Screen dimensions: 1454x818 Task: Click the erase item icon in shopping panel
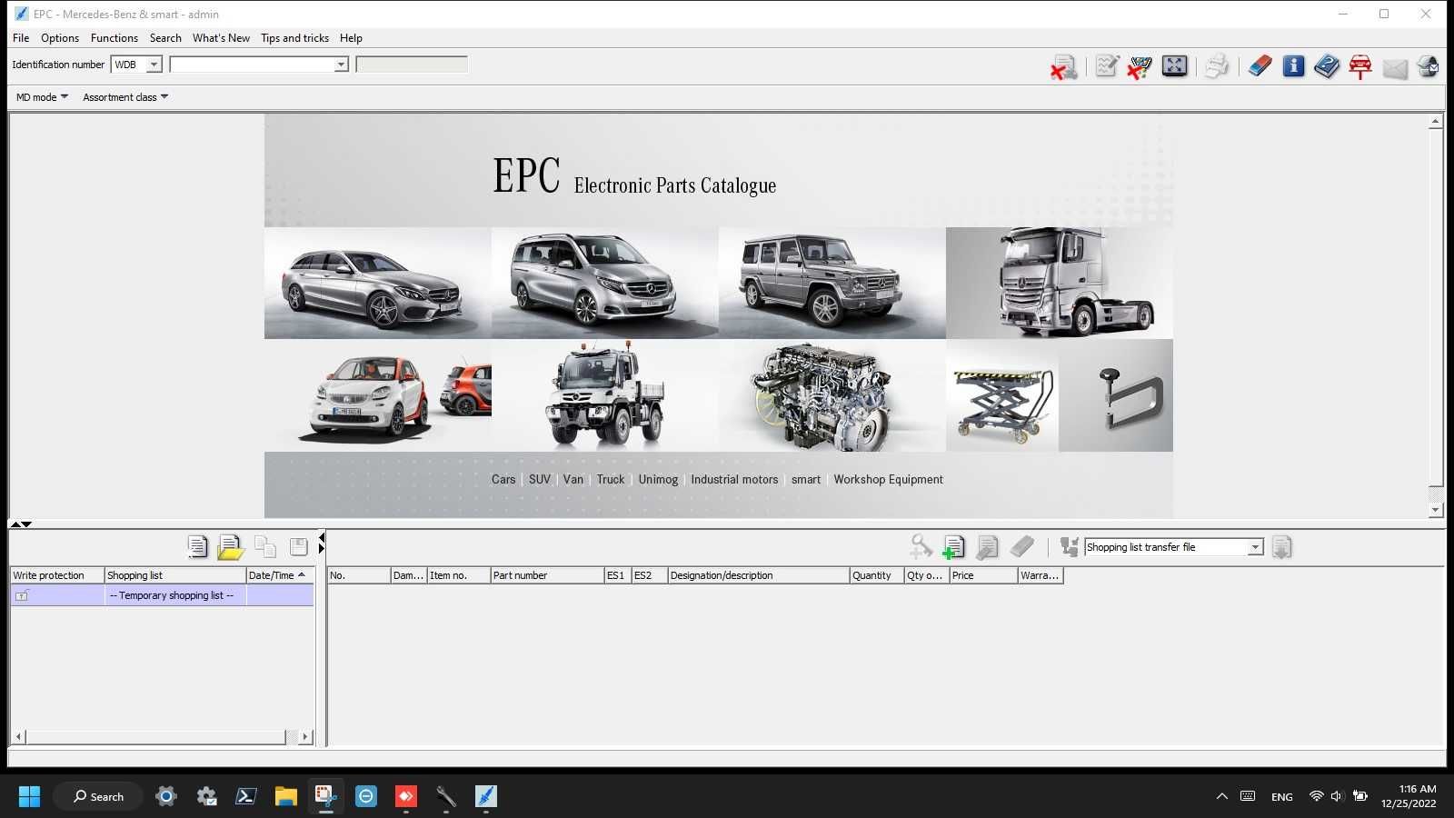pos(1021,546)
